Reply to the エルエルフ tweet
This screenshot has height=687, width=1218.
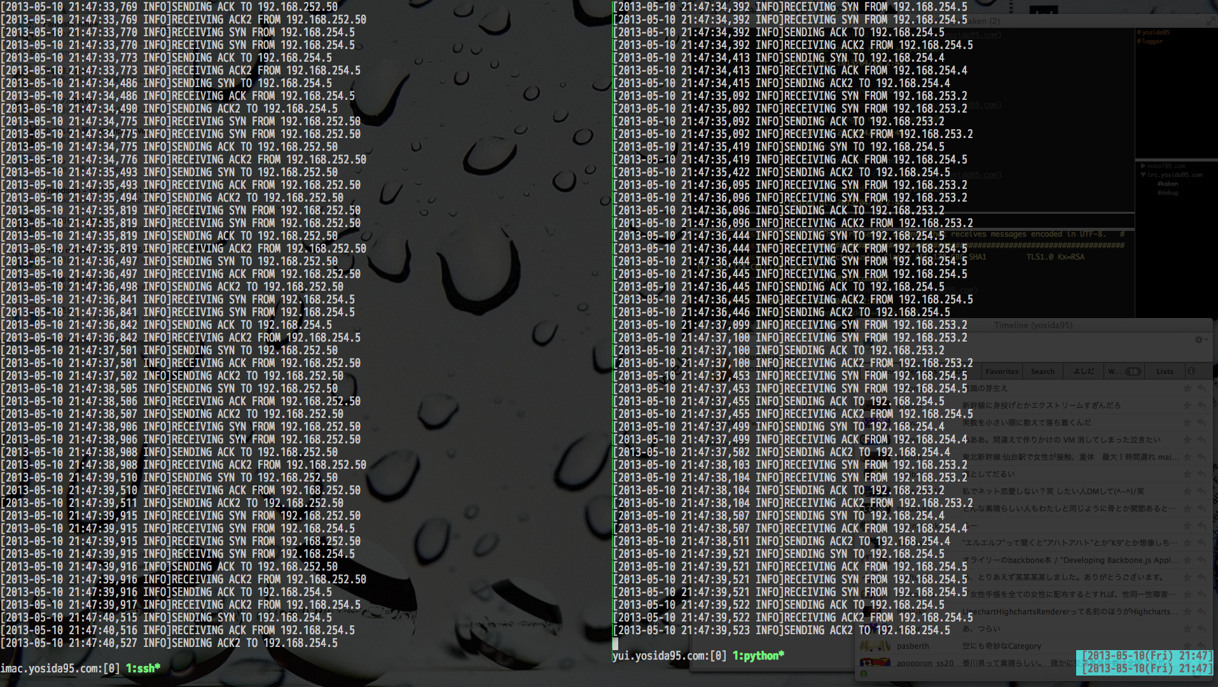pos(1201,543)
